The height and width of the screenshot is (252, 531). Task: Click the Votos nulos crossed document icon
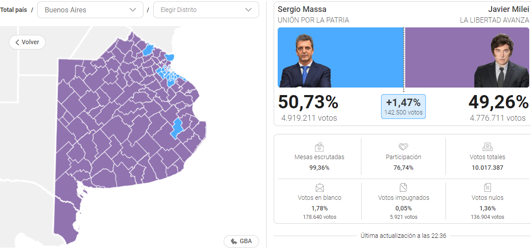[487, 187]
